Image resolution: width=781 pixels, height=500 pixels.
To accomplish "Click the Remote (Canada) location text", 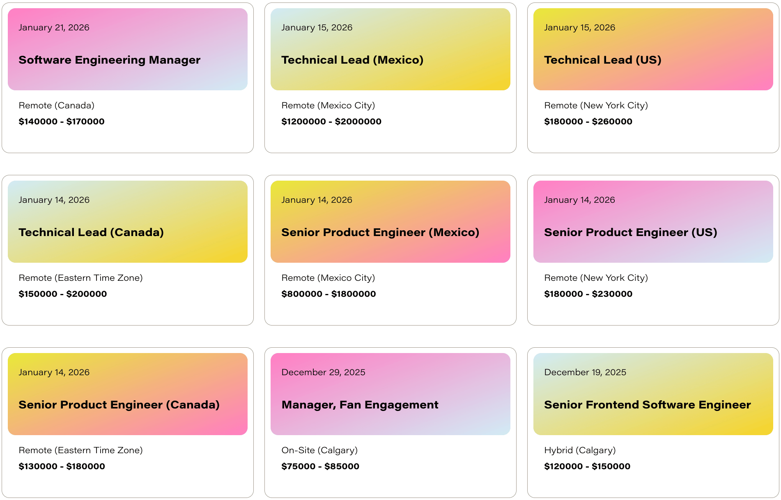I will 56,106.
